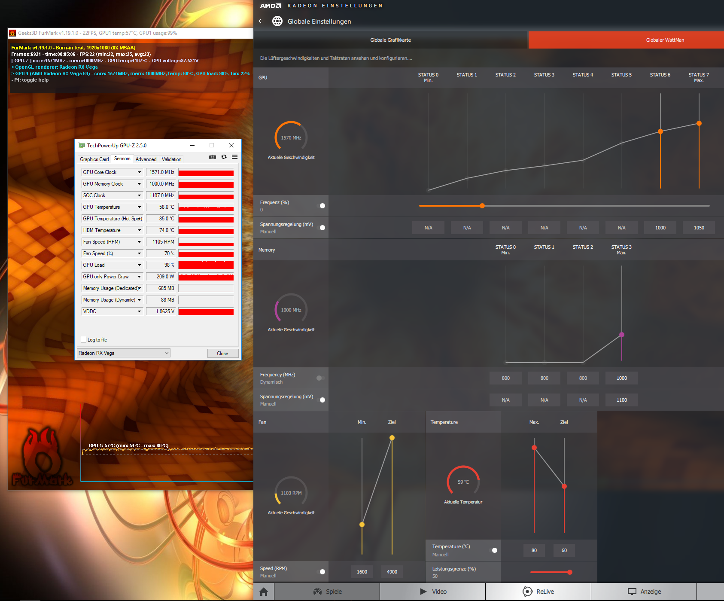Adjust the GPU Frequenz (%) slider handle
724x601 pixels.
[x=482, y=206]
